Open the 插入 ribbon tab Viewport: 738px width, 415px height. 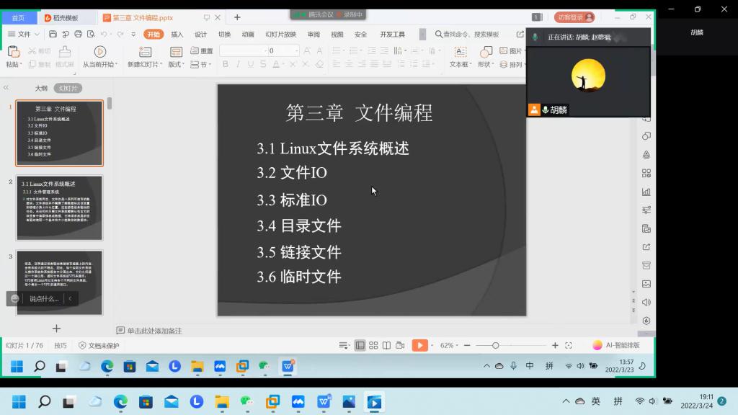(177, 34)
